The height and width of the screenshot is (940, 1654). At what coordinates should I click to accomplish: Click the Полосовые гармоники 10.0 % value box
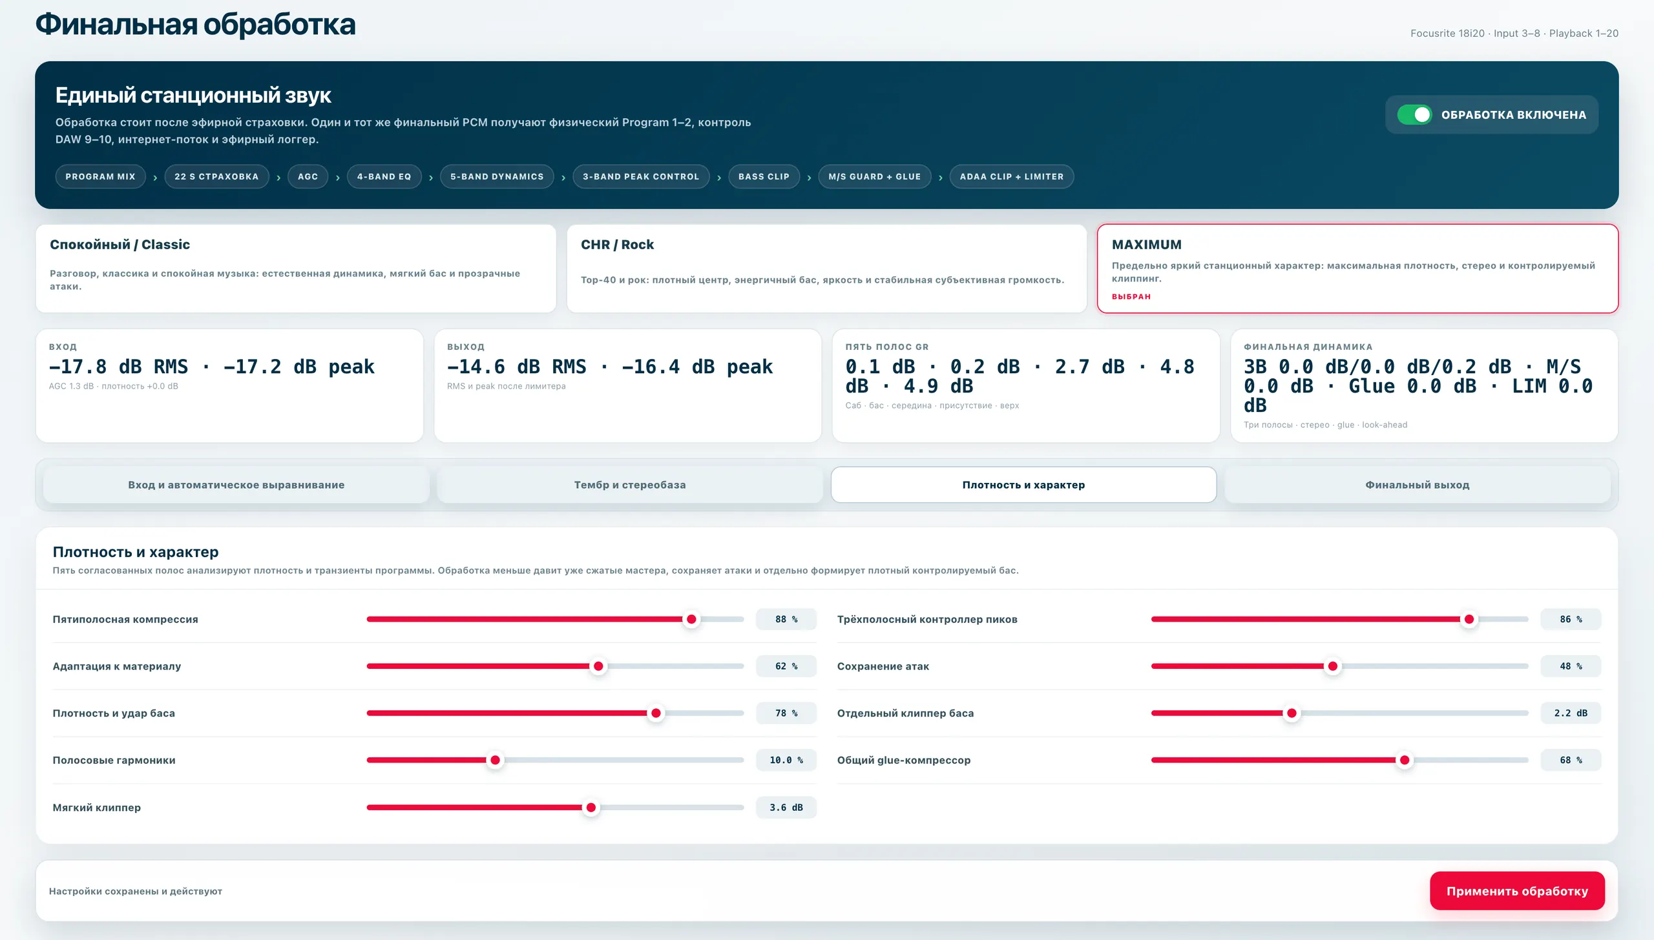point(786,761)
